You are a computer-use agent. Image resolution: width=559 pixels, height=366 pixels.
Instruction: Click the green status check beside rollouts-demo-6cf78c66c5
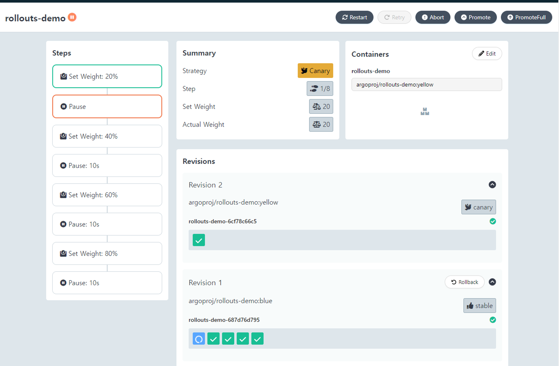tap(493, 221)
